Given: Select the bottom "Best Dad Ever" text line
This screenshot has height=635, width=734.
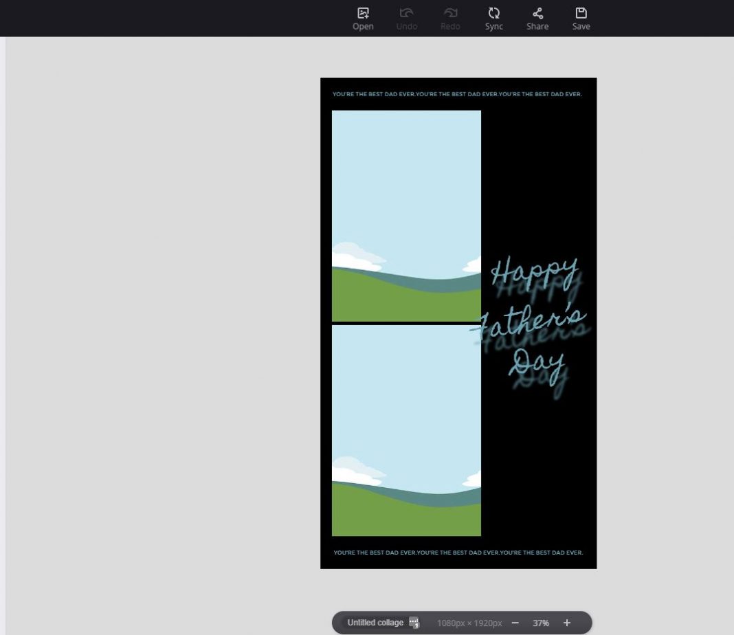Looking at the screenshot, I should 458,553.
